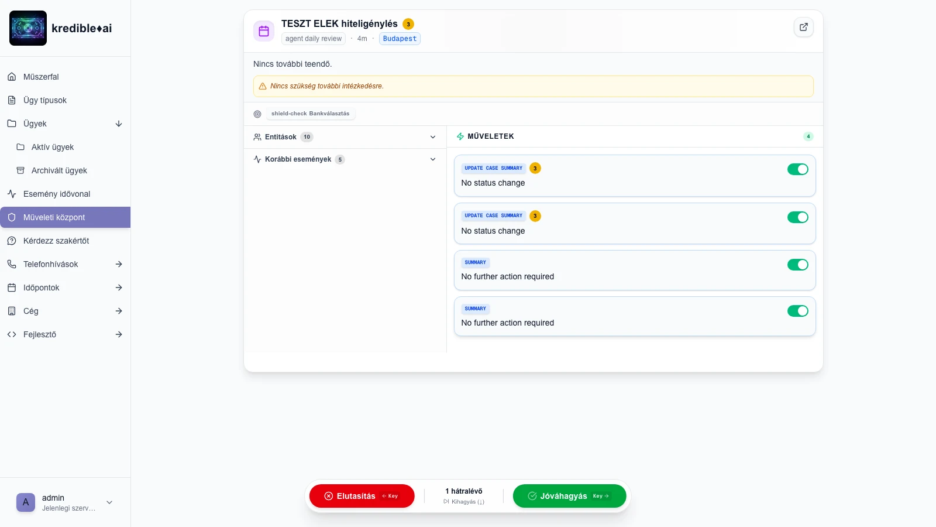Image resolution: width=936 pixels, height=527 pixels.
Task: Click the calendar icon beside the case title
Action: click(x=264, y=31)
